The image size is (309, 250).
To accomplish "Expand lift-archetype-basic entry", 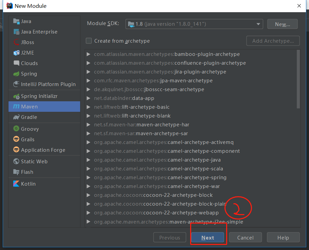I will tap(89, 107).
